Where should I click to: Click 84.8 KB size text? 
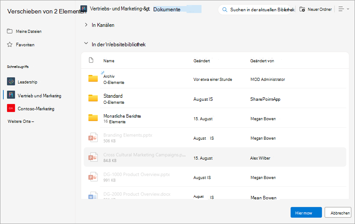click(x=110, y=160)
